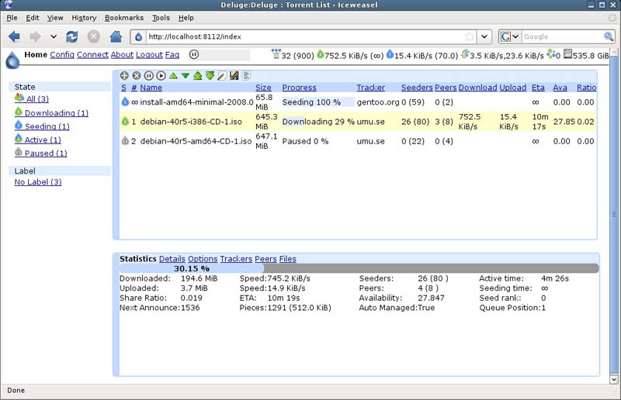The height and width of the screenshot is (400, 621).
Task: Click the remove torrent X icon
Action: click(137, 75)
